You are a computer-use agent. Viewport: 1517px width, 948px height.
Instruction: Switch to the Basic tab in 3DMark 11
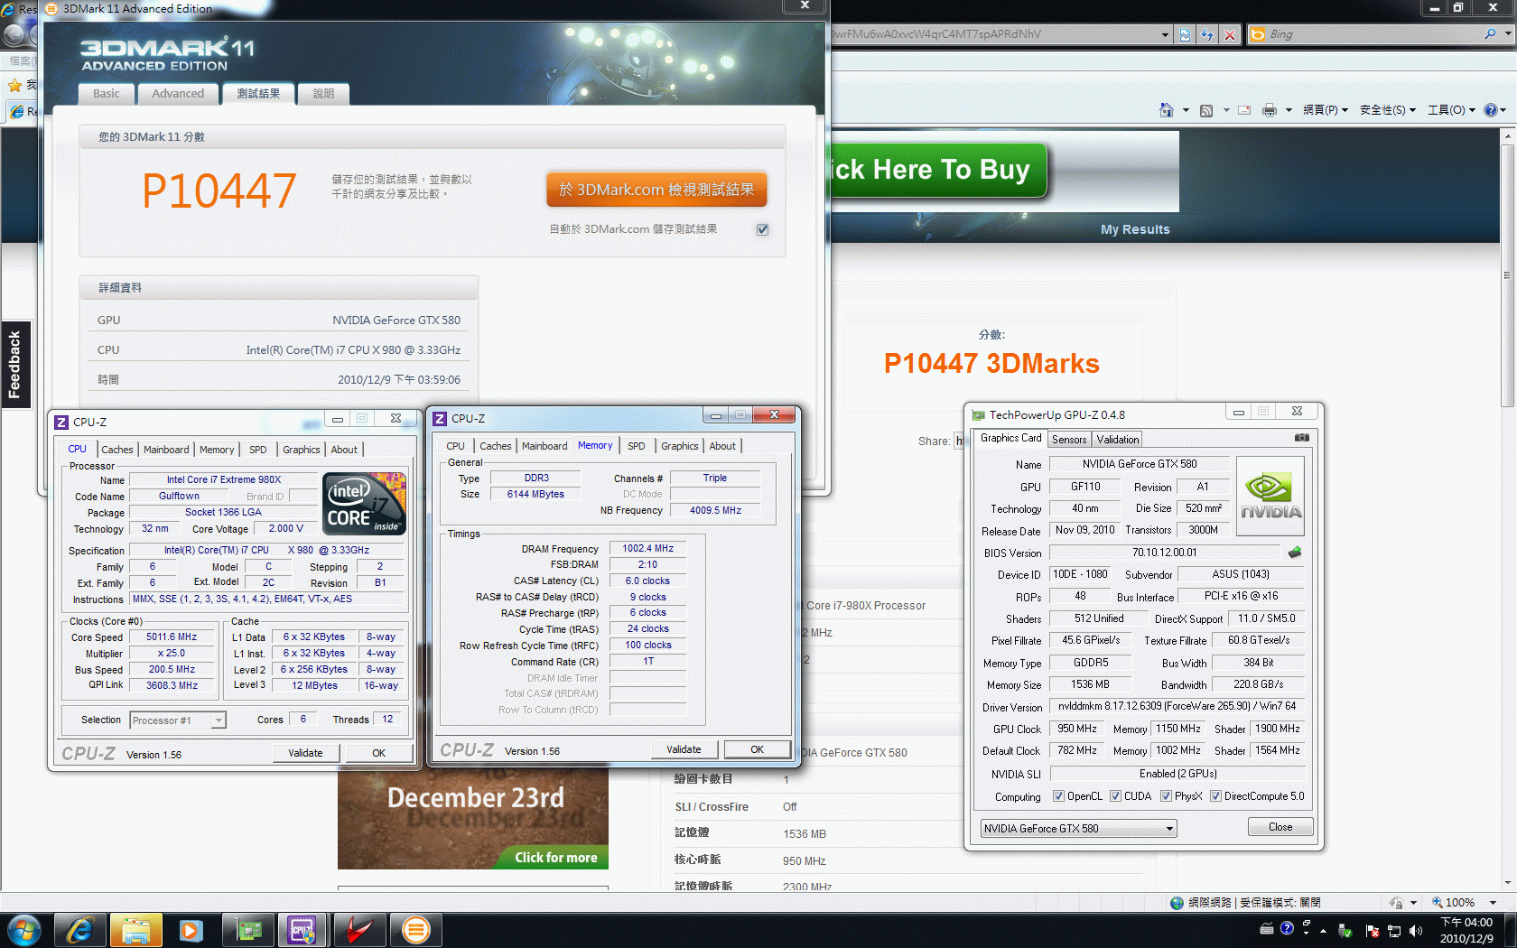pos(106,94)
